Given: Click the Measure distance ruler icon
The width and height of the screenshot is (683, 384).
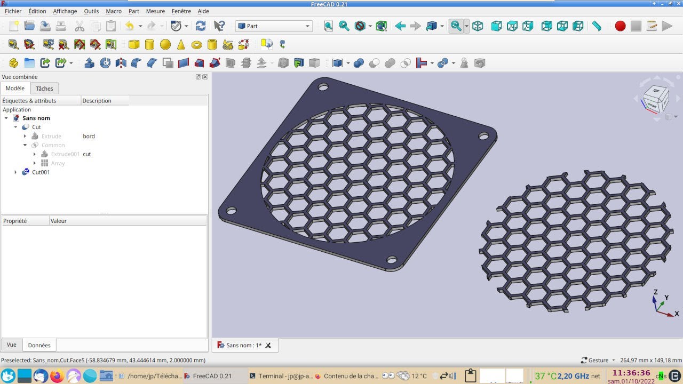Looking at the screenshot, I should [597, 26].
